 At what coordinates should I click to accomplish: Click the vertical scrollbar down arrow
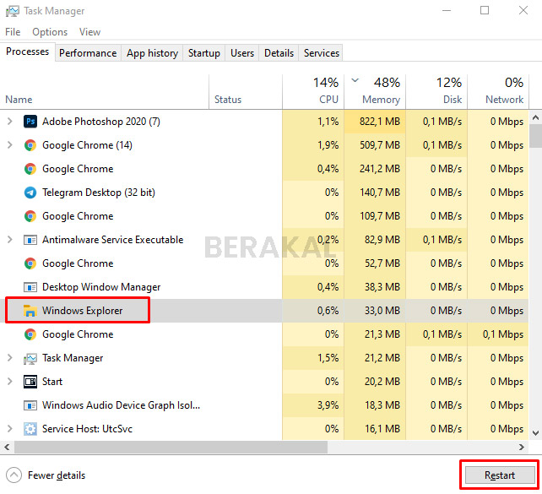(535, 433)
